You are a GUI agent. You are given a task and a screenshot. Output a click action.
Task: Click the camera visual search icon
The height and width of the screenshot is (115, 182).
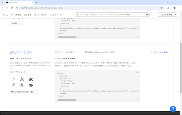tap(147, 15)
